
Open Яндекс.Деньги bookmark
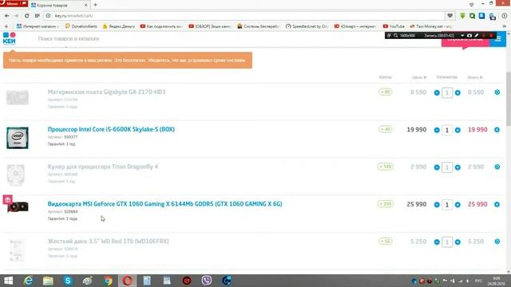[x=119, y=26]
